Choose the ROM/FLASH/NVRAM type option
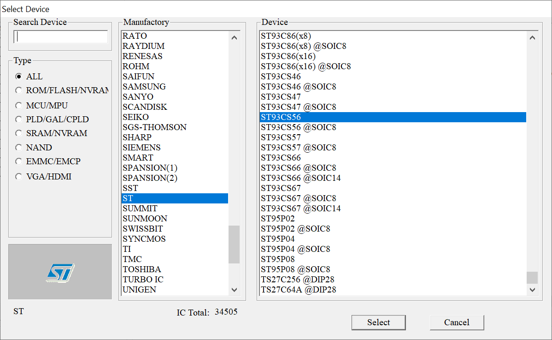 18,90
